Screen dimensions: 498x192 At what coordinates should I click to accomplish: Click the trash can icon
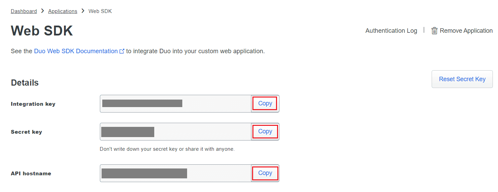coord(434,31)
